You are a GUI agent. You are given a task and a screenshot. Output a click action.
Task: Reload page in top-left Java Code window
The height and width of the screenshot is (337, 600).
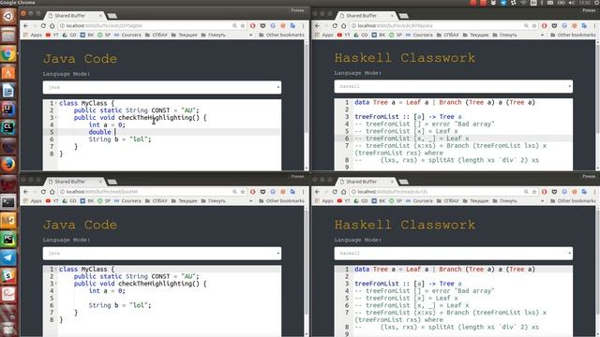click(43, 25)
